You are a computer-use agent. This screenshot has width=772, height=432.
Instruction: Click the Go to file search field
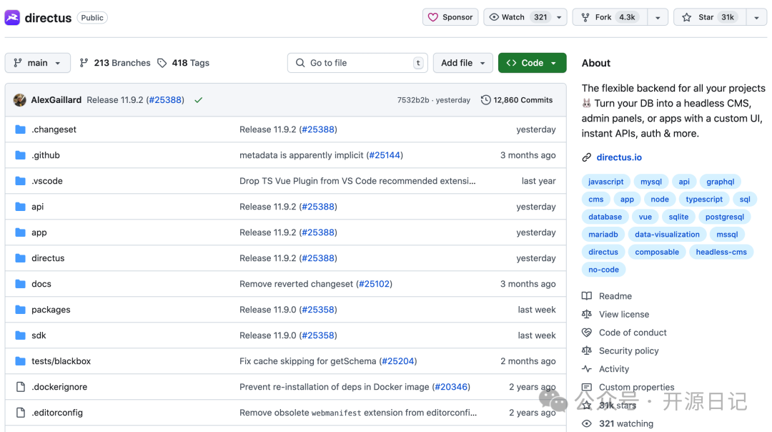[357, 63]
